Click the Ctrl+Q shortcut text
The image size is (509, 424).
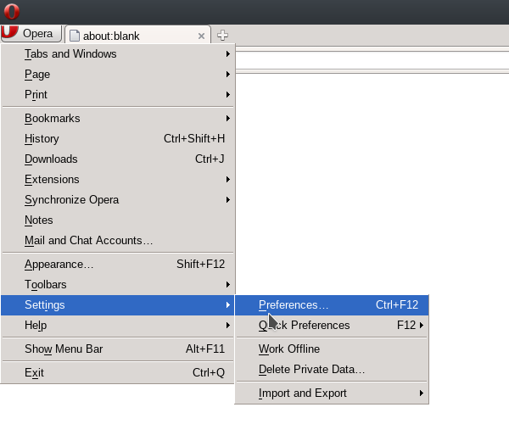tap(209, 373)
